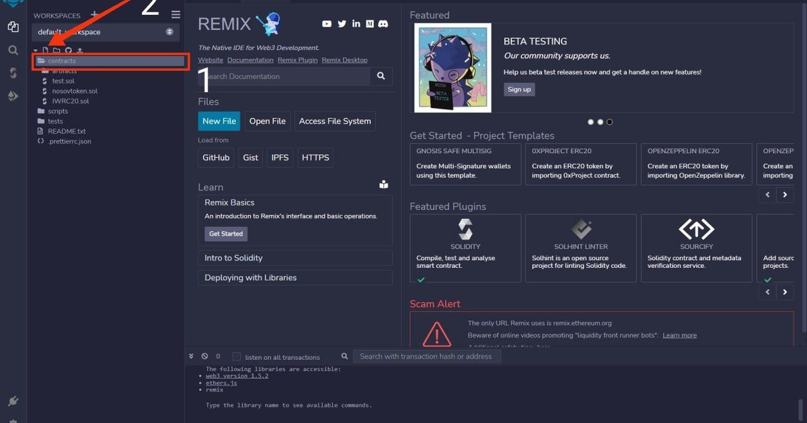The image size is (807, 423).
Task: Open the Remix Plugin link
Action: pos(298,60)
